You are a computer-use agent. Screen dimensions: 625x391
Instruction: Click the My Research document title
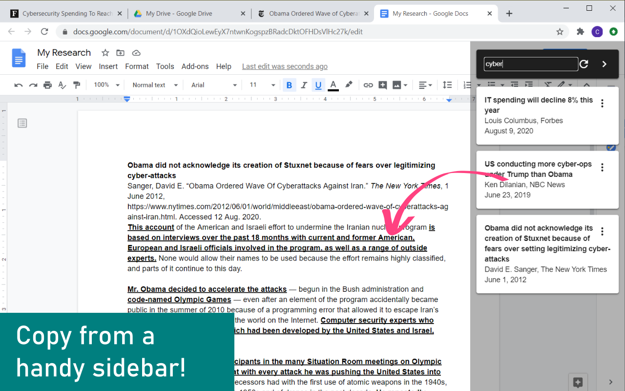pyautogui.click(x=64, y=53)
